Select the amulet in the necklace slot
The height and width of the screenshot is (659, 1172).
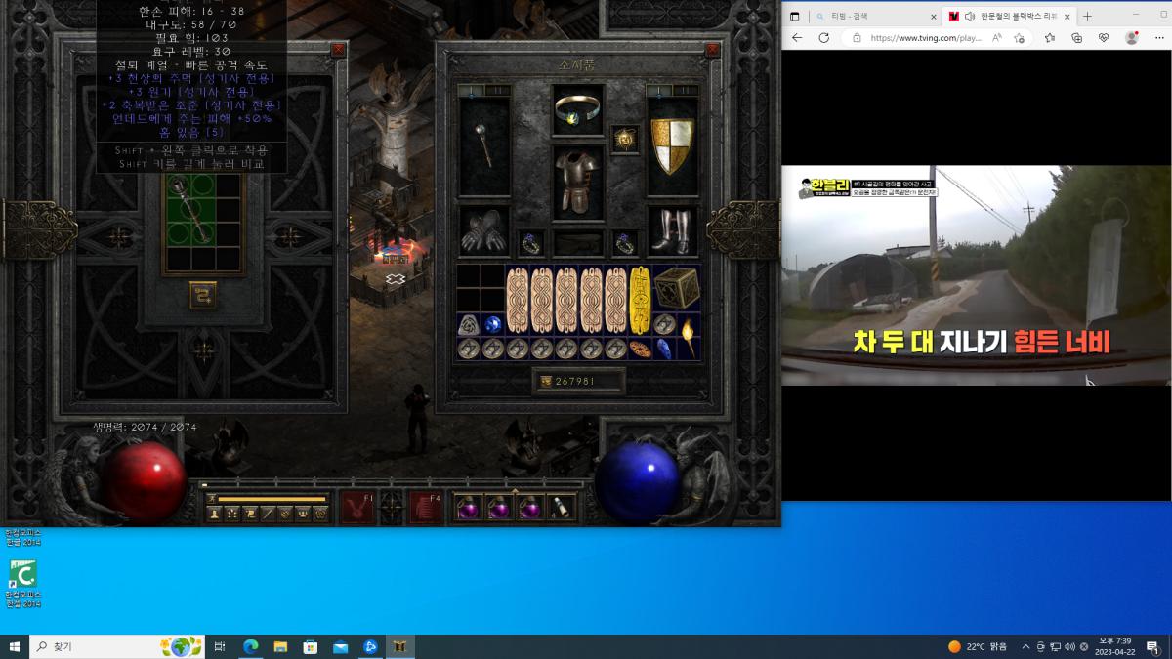click(x=625, y=140)
